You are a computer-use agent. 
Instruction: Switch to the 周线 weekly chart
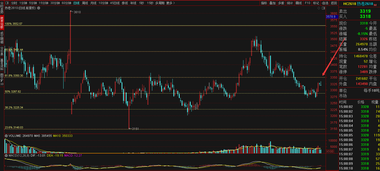pyautogui.click(x=85, y=3)
